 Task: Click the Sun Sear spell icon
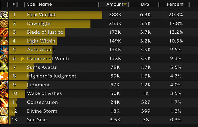4,120
